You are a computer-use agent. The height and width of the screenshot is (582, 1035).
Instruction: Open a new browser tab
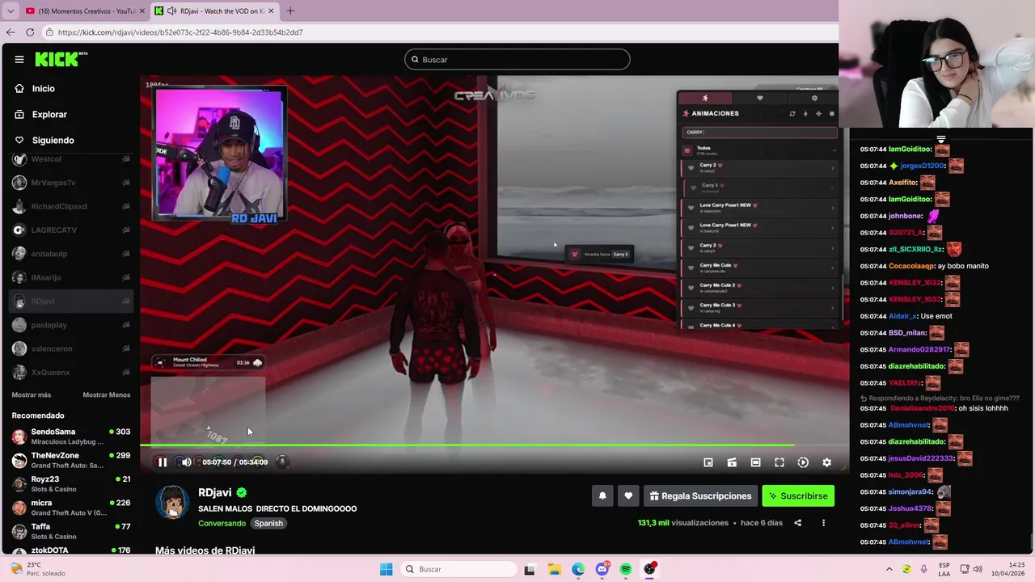290,11
